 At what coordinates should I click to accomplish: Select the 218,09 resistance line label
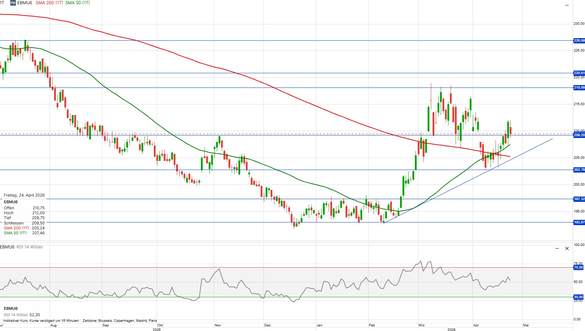pyautogui.click(x=579, y=88)
